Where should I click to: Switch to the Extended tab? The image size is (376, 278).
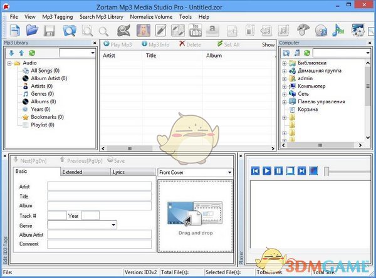tap(85, 172)
